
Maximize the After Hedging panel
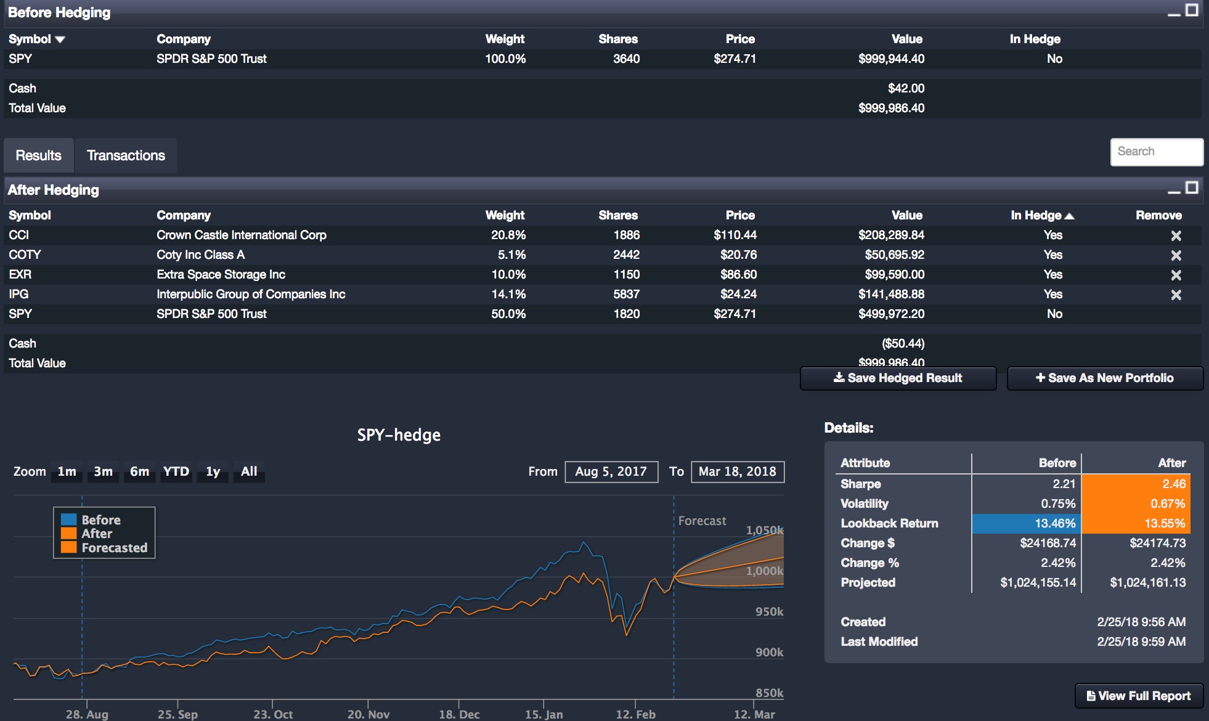(x=1192, y=186)
